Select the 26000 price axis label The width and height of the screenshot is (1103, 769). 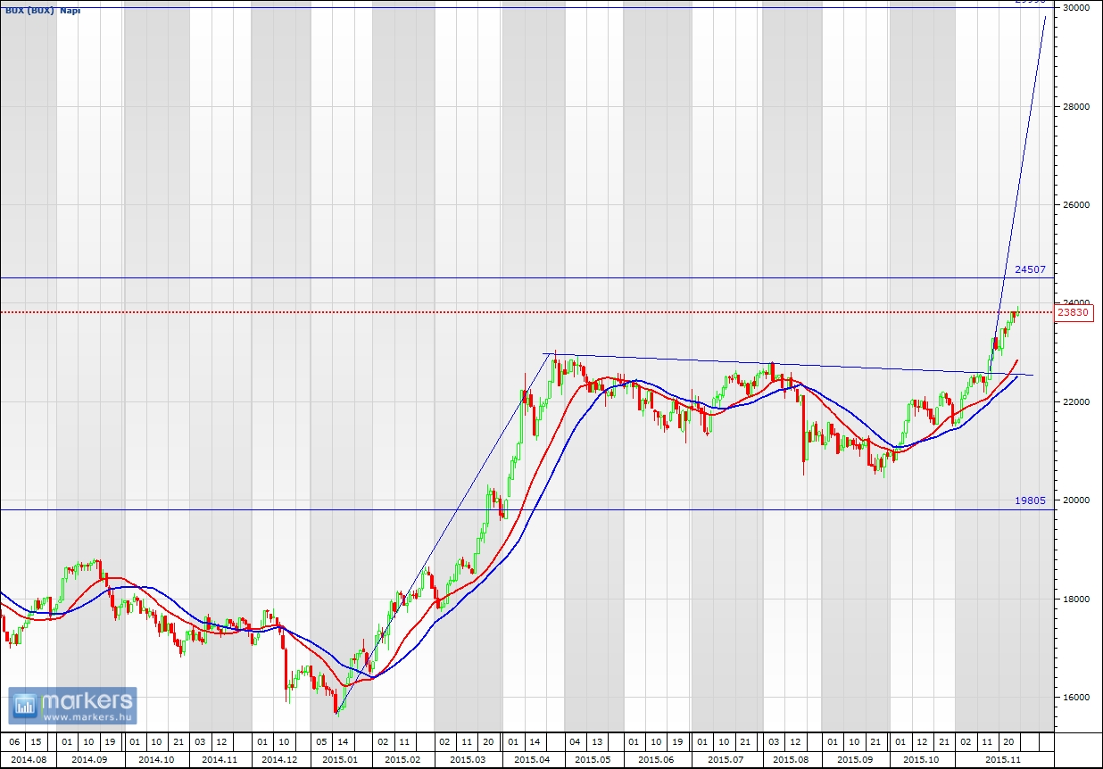(x=1077, y=205)
